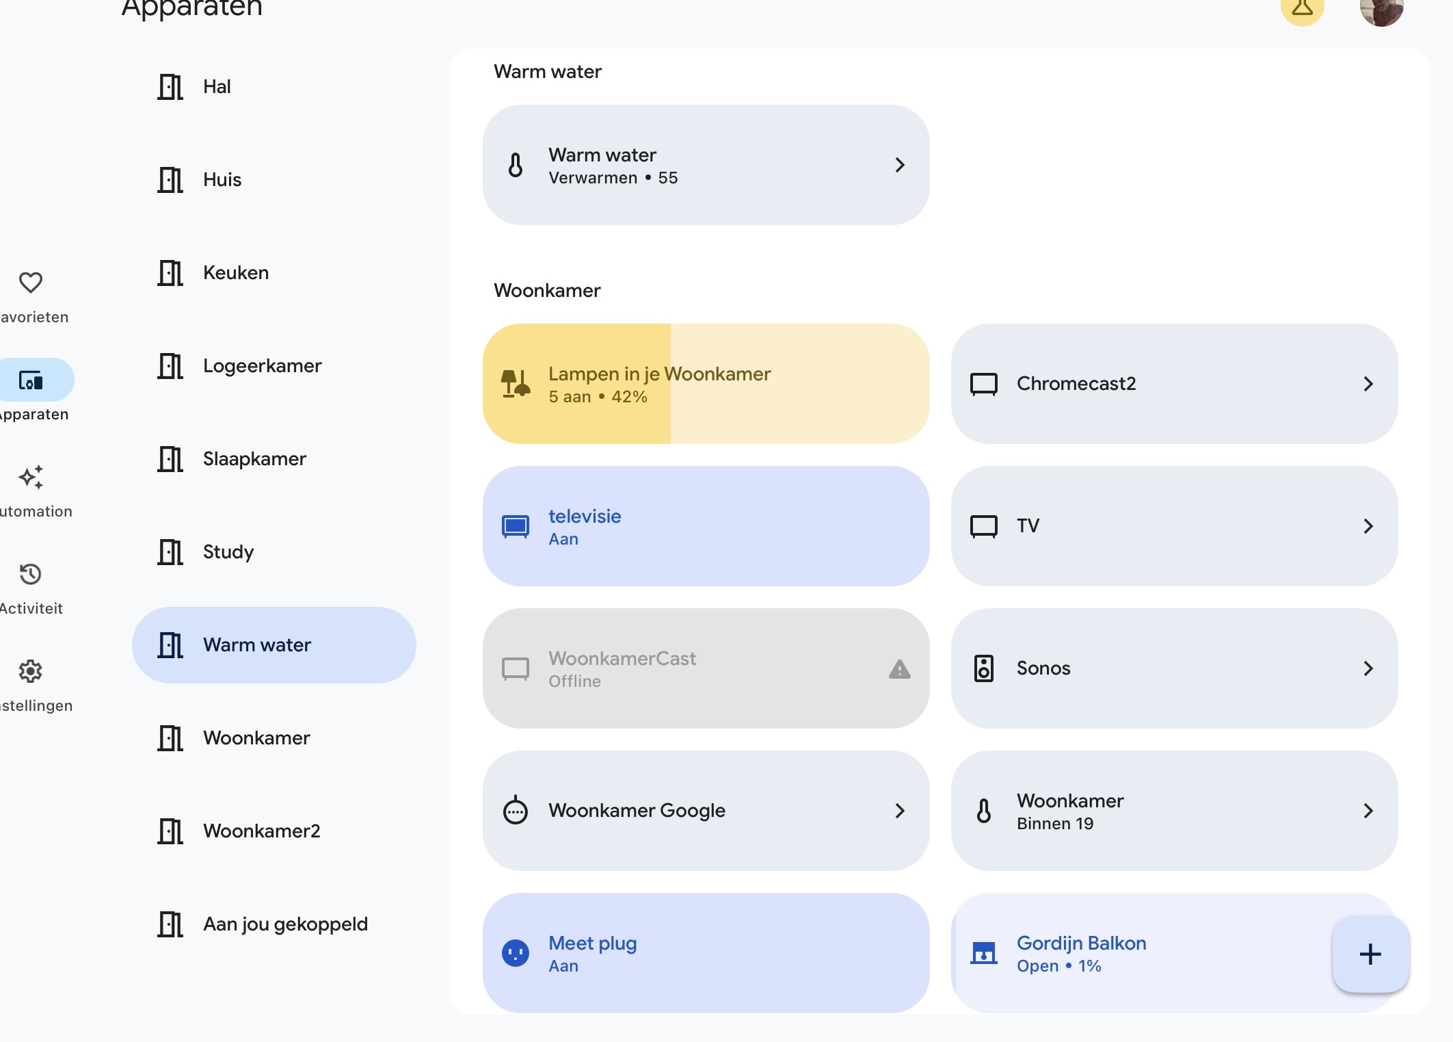
Task: Click the thermometer icon on Warm water card
Action: tap(516, 165)
